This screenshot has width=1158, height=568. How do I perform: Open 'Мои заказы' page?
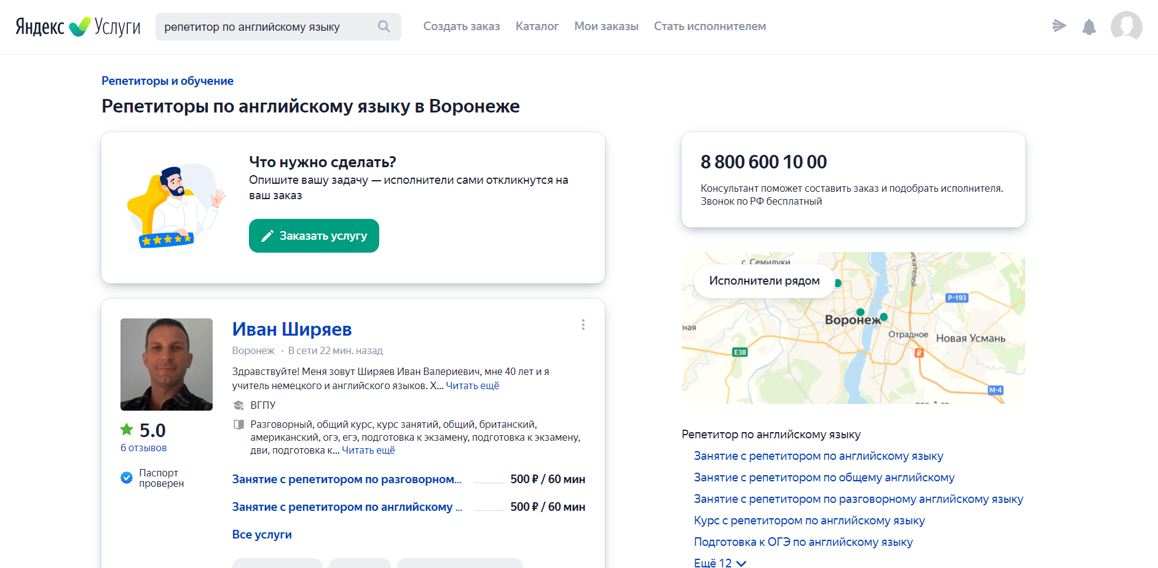click(606, 26)
